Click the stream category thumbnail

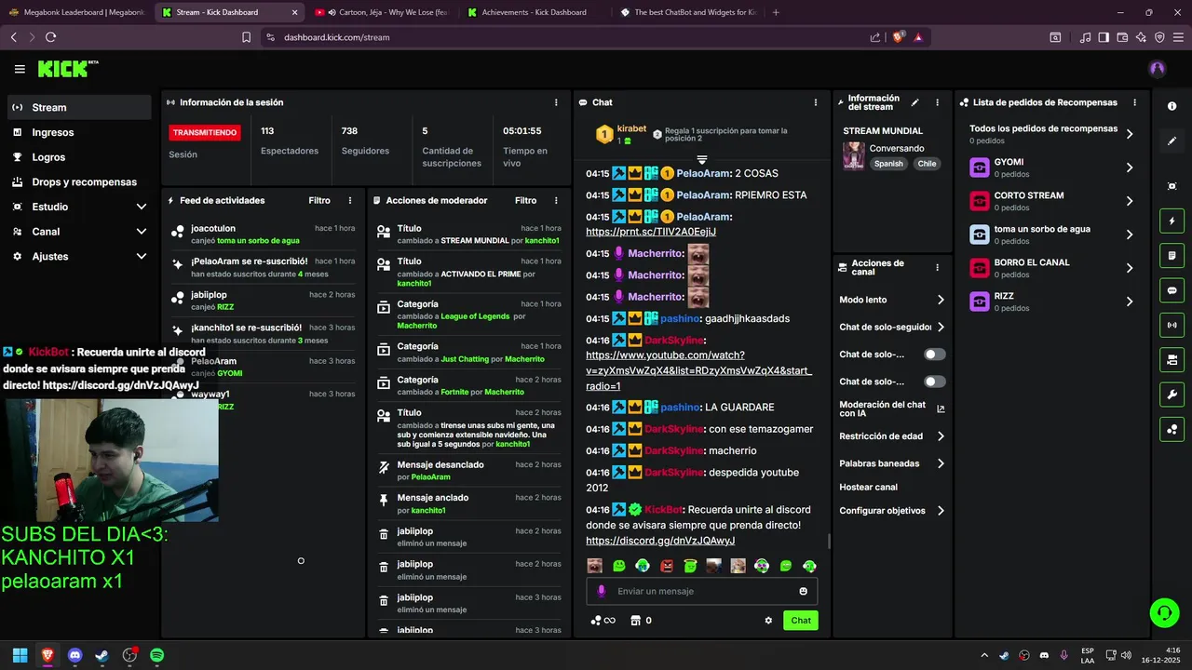(x=853, y=155)
